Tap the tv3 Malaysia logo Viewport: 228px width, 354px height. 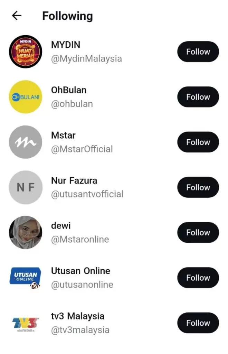[25, 323]
